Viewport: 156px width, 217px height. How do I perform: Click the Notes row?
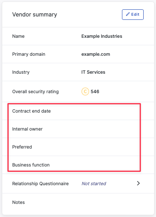click(x=78, y=202)
